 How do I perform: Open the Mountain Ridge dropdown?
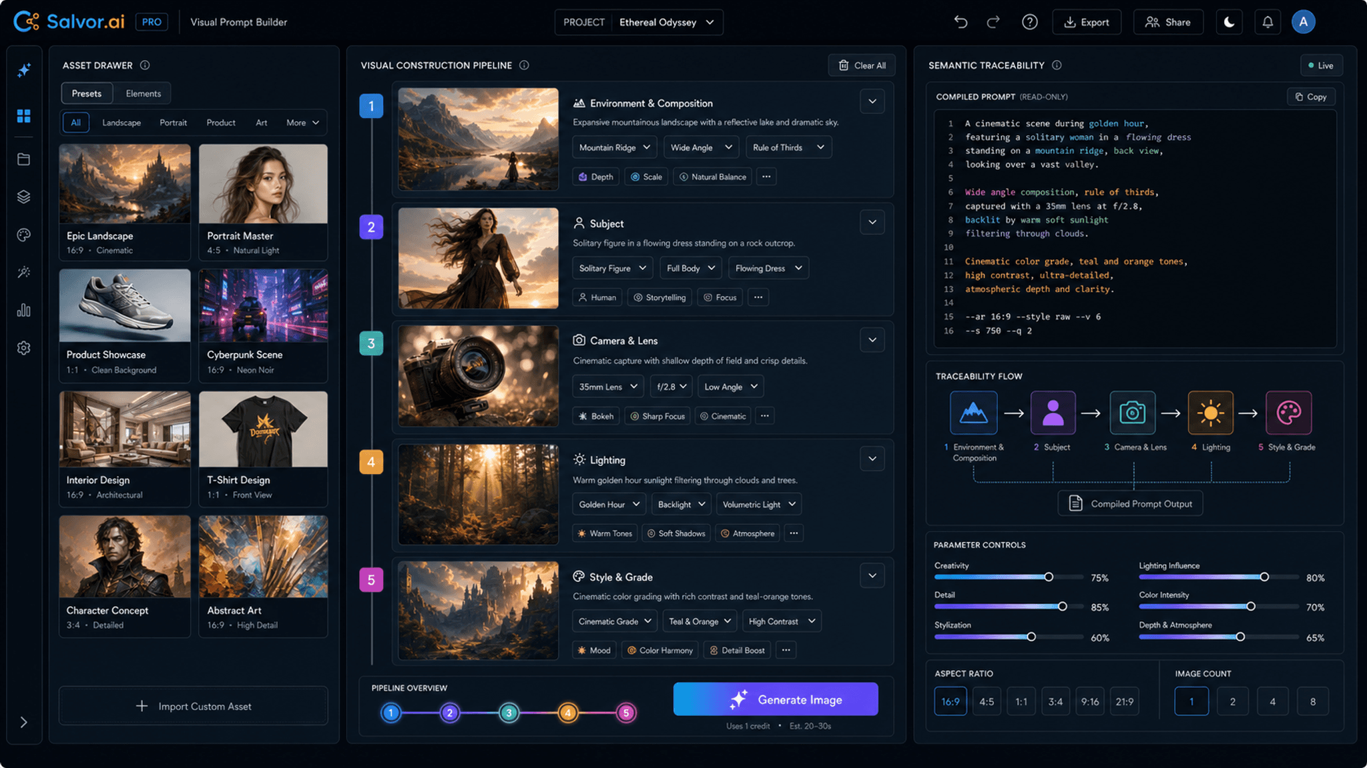615,147
